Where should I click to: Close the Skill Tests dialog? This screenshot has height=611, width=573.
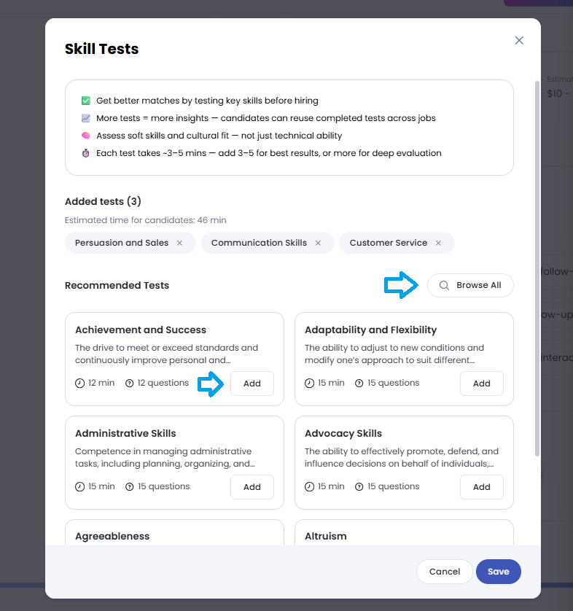click(519, 41)
